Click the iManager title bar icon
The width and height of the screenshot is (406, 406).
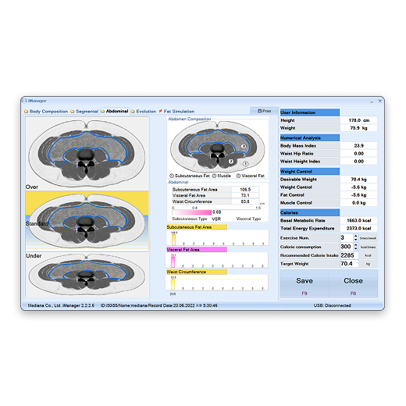click(24, 101)
